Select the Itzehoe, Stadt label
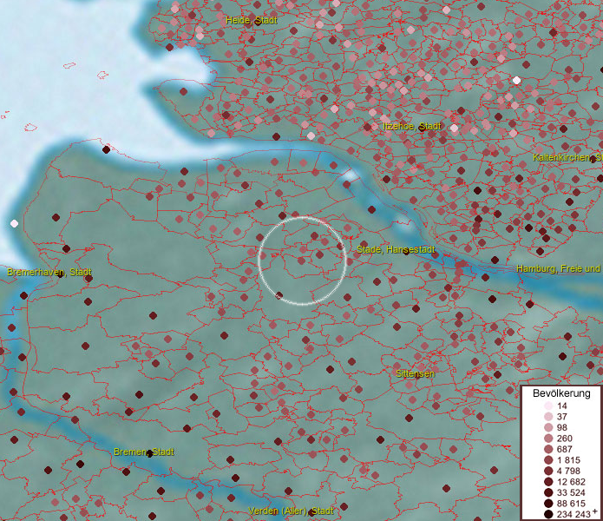603x521 pixels. tap(412, 126)
